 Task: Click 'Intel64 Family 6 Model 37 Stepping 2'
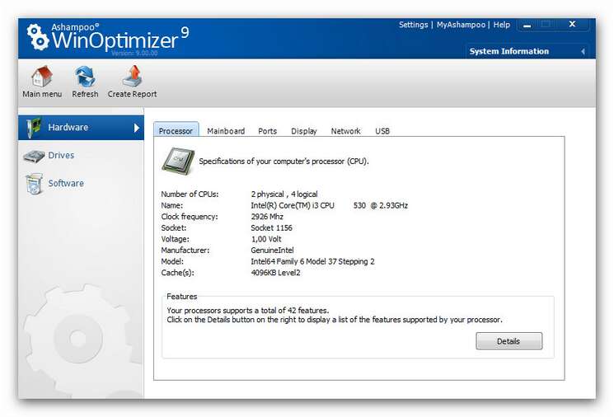tap(312, 261)
